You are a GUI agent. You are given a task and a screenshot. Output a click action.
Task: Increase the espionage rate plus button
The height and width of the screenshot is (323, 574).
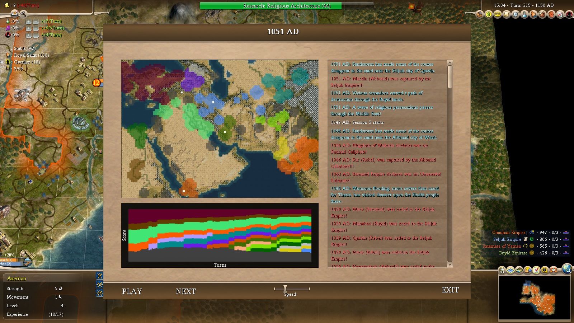click(x=29, y=35)
